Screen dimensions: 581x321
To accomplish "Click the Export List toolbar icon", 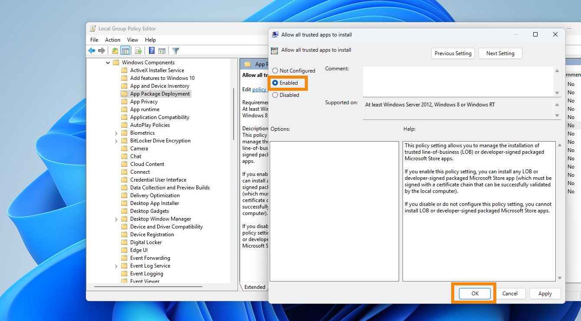I will (x=139, y=51).
